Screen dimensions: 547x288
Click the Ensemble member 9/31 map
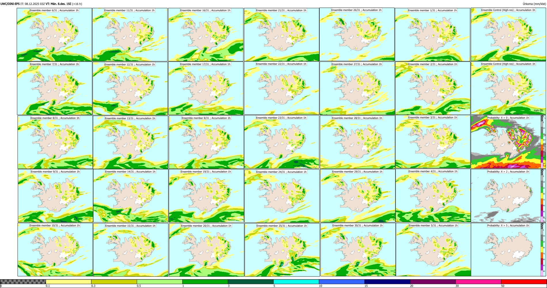tap(55, 196)
